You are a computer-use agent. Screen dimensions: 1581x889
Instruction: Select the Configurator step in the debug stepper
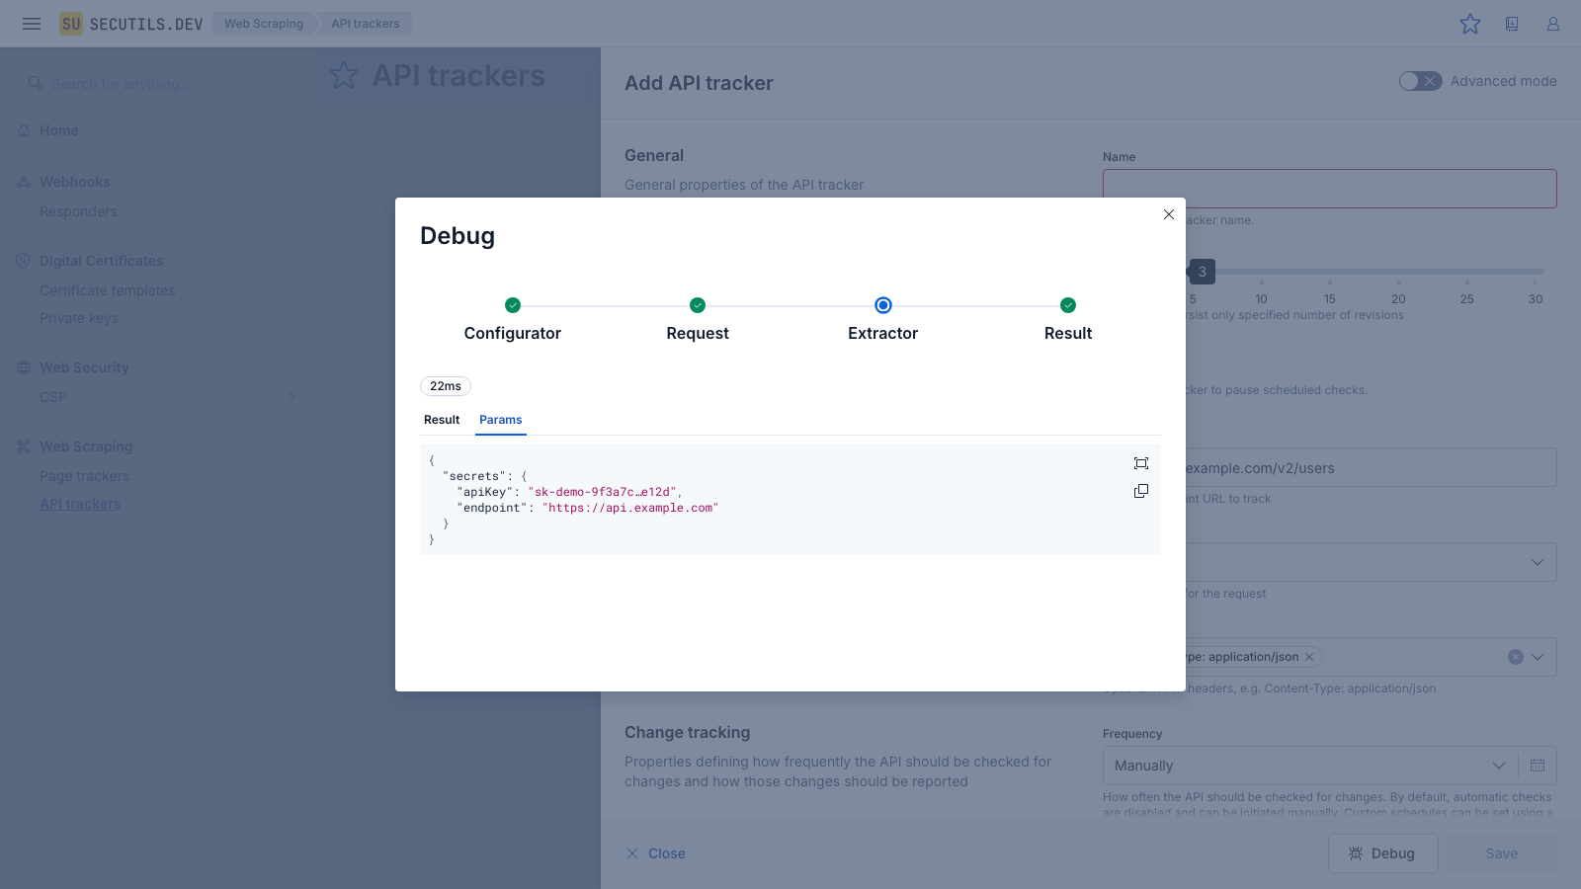pyautogui.click(x=512, y=306)
